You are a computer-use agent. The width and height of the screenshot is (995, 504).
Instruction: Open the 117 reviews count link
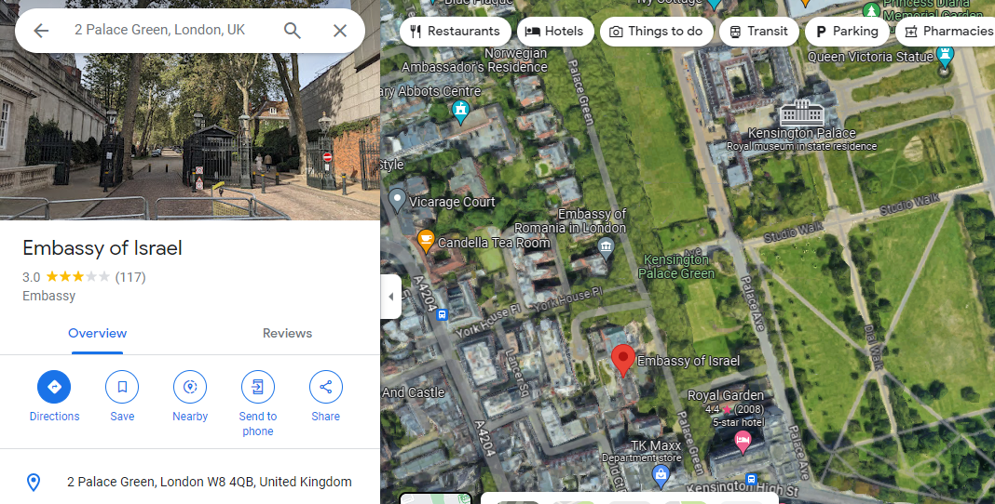point(130,277)
